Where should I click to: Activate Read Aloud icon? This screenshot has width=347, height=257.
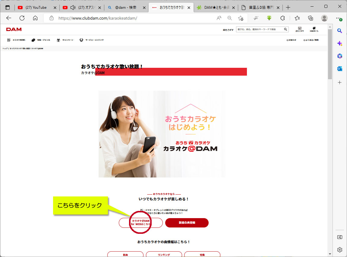[219, 18]
